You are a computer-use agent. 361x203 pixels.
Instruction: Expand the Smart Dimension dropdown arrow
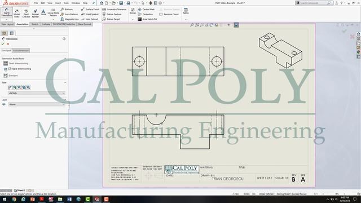(x=6, y=19)
